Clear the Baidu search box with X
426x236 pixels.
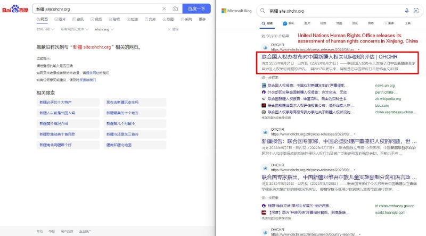tap(164, 9)
